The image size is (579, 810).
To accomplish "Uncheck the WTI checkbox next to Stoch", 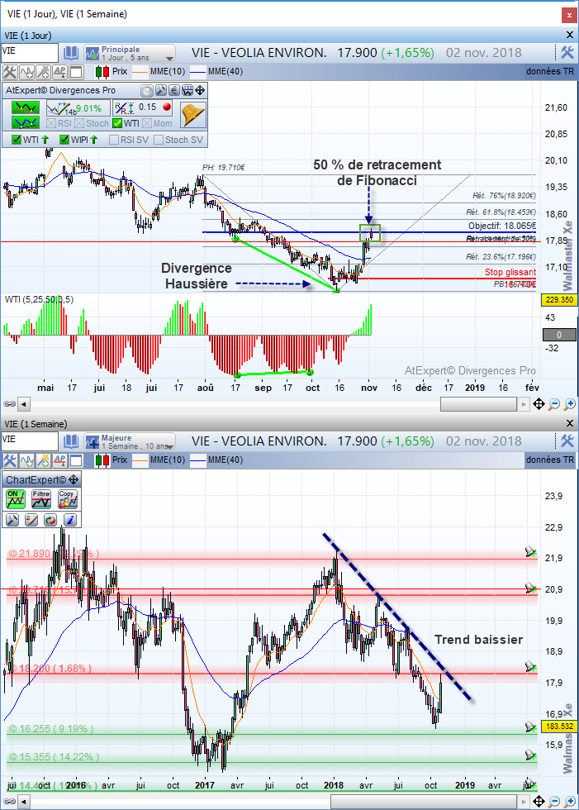I will 117,123.
